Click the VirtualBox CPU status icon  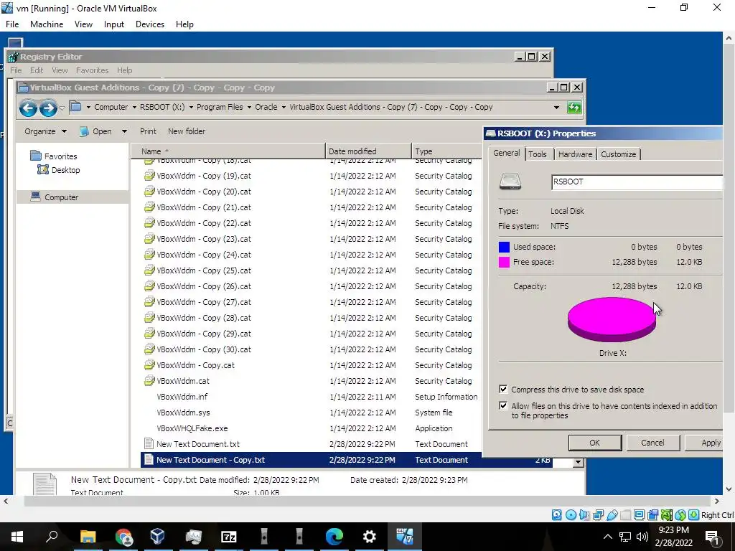point(667,515)
